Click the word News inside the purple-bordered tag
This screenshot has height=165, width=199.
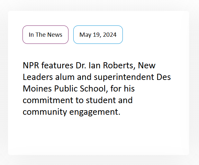[55, 34]
